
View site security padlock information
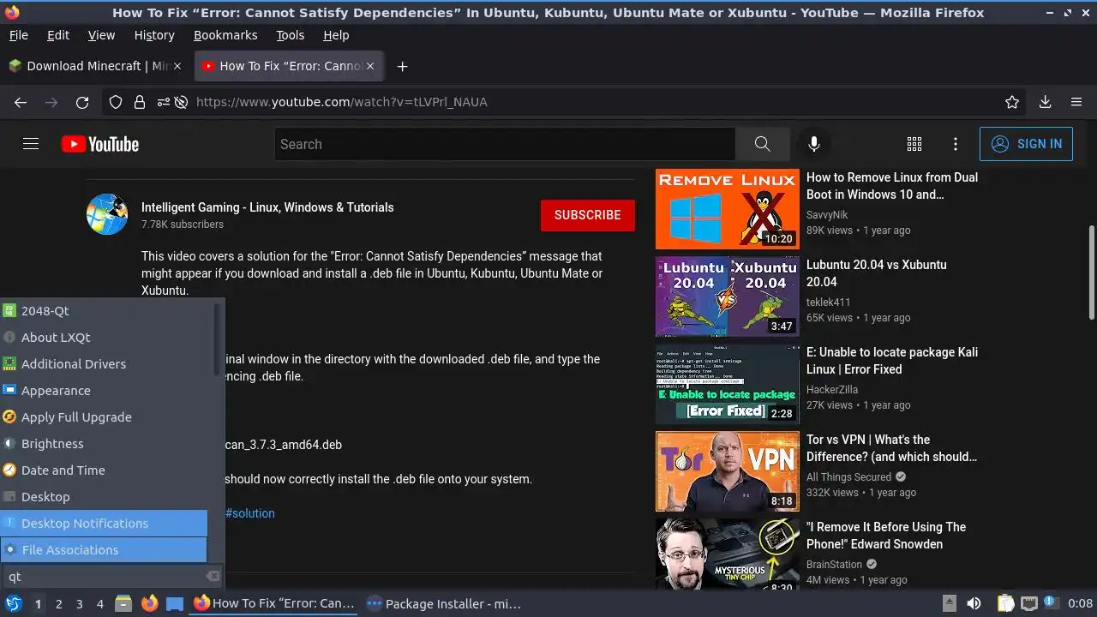point(140,102)
